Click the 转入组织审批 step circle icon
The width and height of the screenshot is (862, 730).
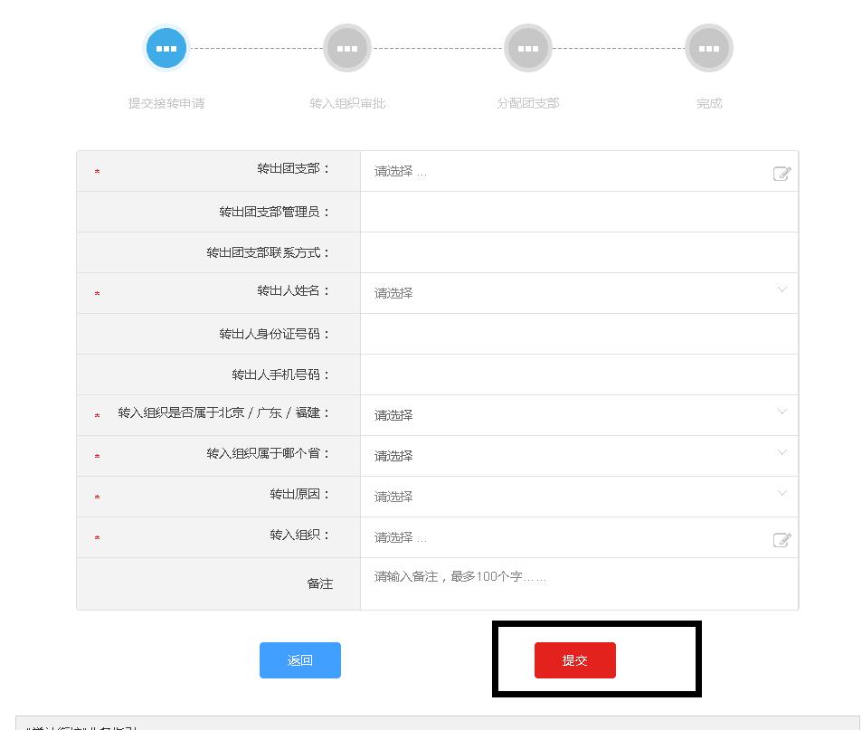(346, 47)
